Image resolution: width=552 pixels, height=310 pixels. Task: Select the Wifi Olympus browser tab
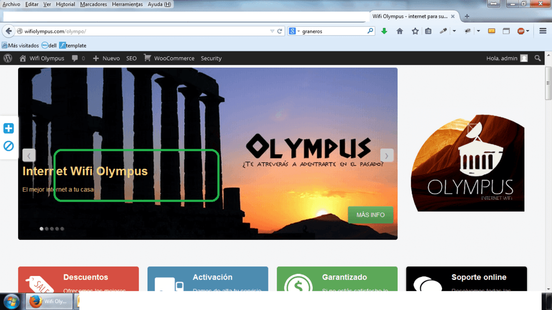410,16
